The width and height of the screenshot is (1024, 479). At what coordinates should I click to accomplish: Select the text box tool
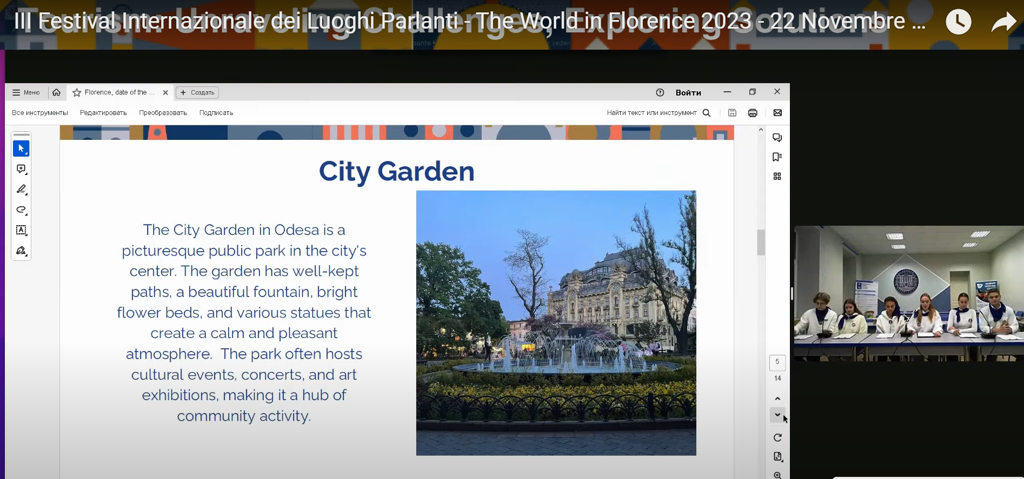pyautogui.click(x=21, y=230)
